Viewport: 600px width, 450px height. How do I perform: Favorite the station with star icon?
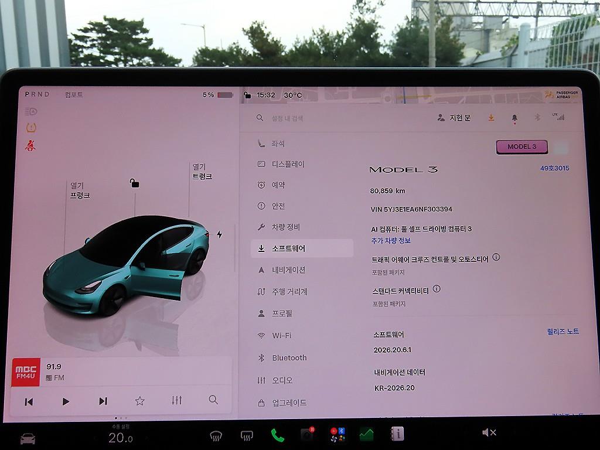pyautogui.click(x=139, y=401)
